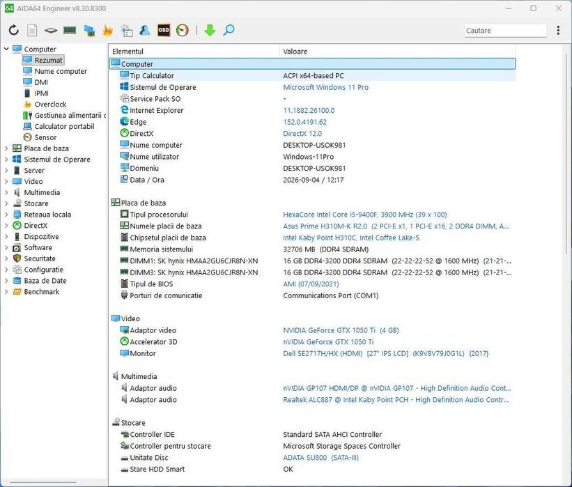Select Nume computer in the sidebar tree
The width and height of the screenshot is (572, 487).
tap(61, 71)
